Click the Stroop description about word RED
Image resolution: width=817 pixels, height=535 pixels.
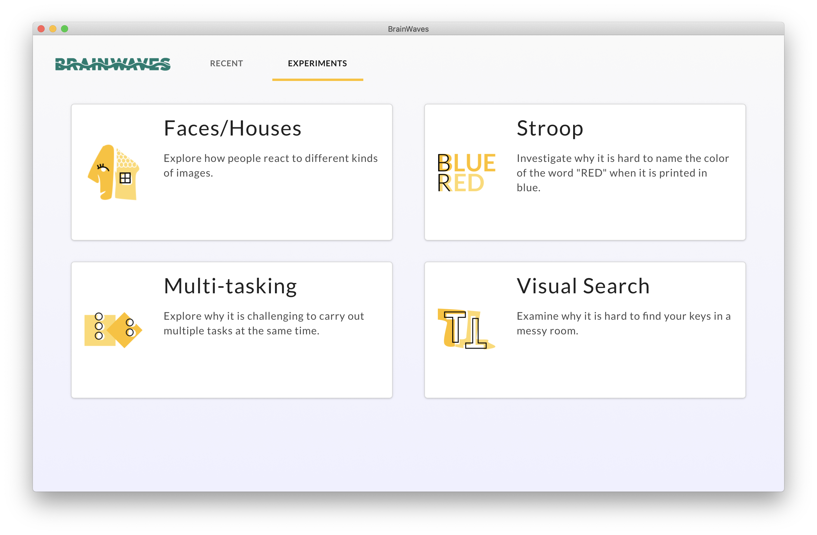pyautogui.click(x=622, y=173)
